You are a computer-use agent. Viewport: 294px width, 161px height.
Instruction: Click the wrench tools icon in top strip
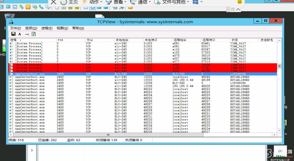pyautogui.click(x=122, y=7)
